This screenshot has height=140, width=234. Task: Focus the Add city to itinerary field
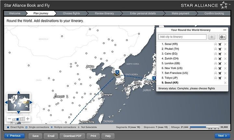pos(182,37)
